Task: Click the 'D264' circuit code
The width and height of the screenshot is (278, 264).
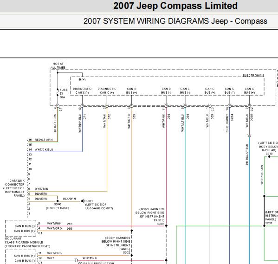Action: [x=232, y=117]
